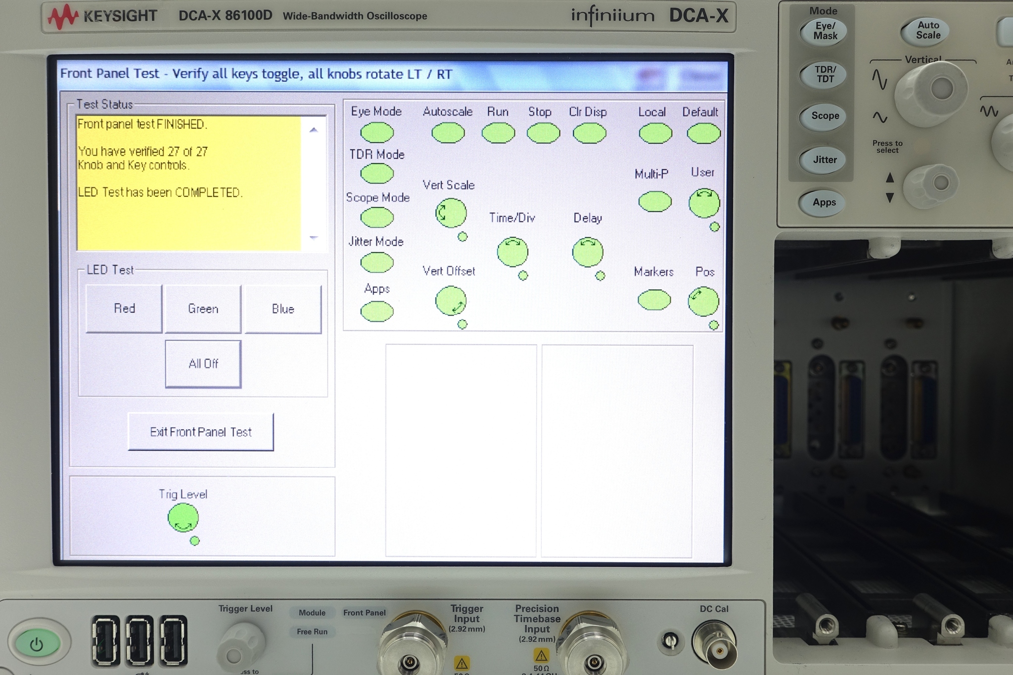Image resolution: width=1013 pixels, height=675 pixels.
Task: Click 'LED Test has been COMPLETED.' text
Action: coord(160,192)
